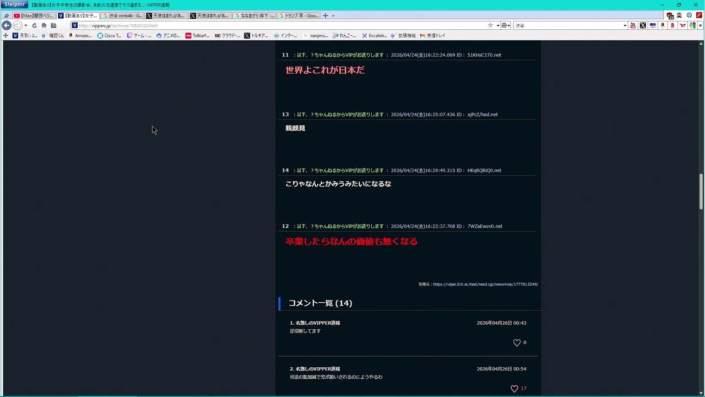Click the Sleipnir menu button
705x397 pixels.
coord(14,4)
